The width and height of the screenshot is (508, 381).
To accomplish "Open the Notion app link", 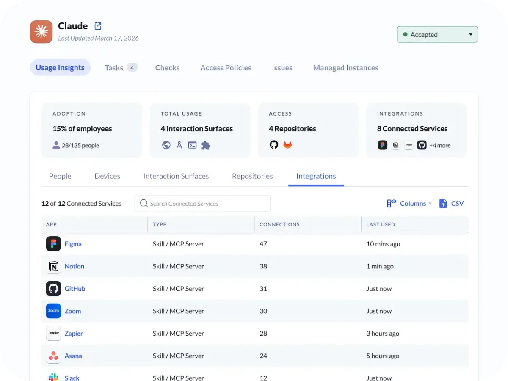I will point(75,266).
